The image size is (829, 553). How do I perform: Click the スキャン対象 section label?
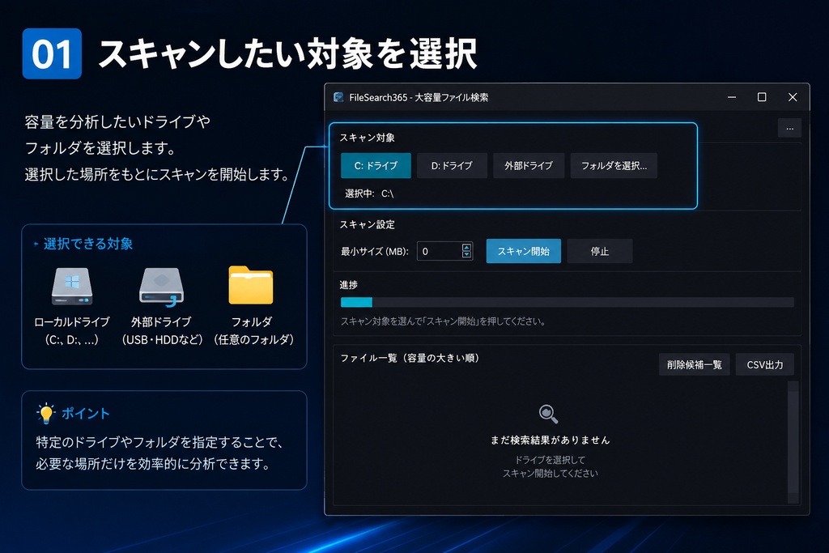367,138
